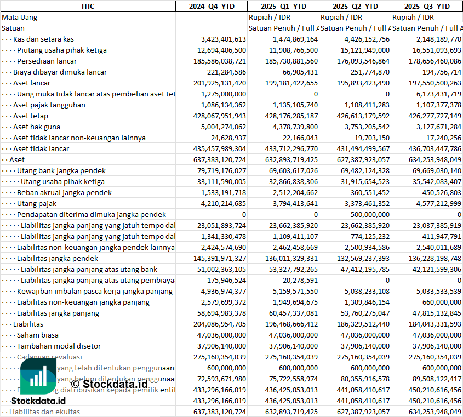The width and height of the screenshot is (463, 417).
Task: Click Aset hak guna value 3,127,671,284
Action: point(438,127)
